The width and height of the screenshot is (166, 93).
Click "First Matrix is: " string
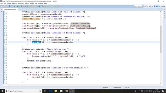click(x=58, y=49)
